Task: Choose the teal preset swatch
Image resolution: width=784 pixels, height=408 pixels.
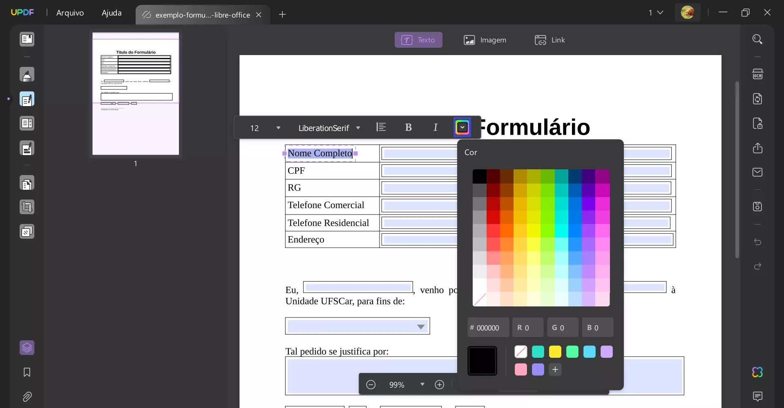Action: click(538, 352)
